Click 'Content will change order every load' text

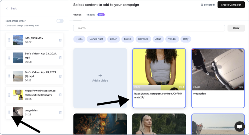pos(22,26)
